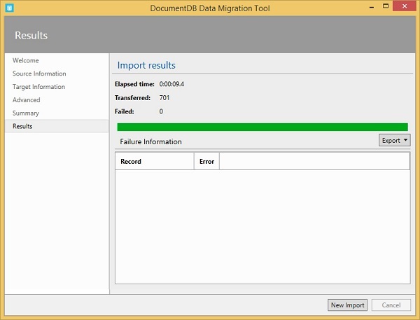
Task: Select the Results step in sidebar
Action: tap(22, 126)
